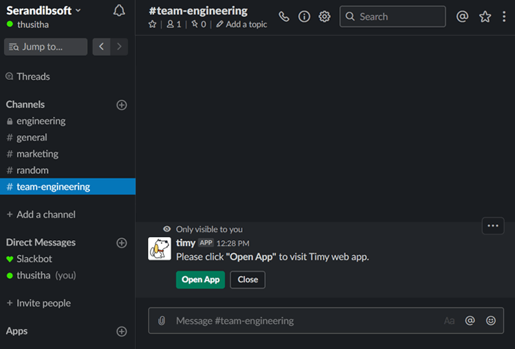Click Invite people

click(39, 303)
